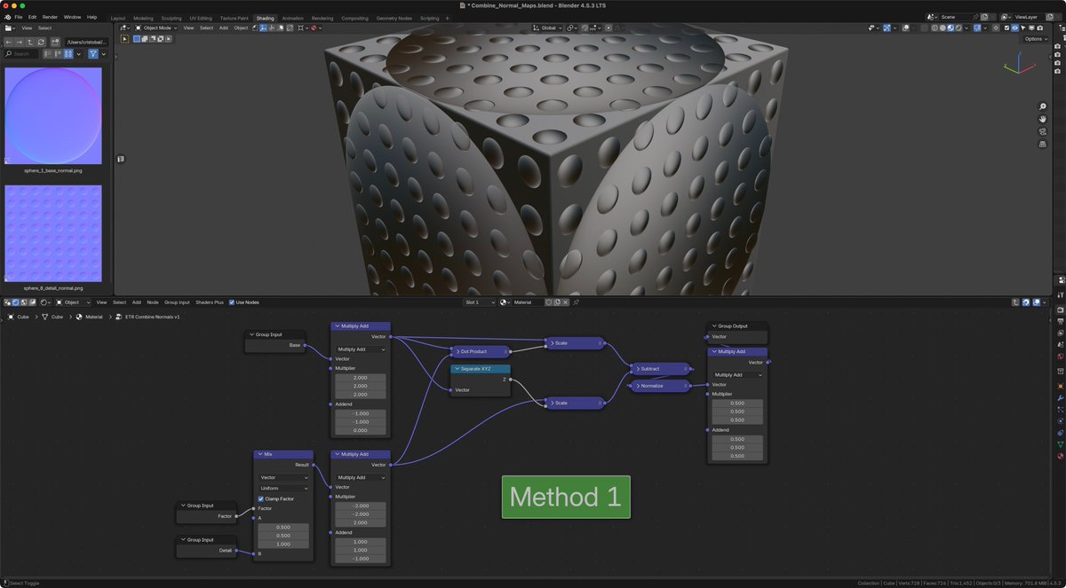
Task: Expand the collapsed Subtract node
Action: [x=637, y=368]
